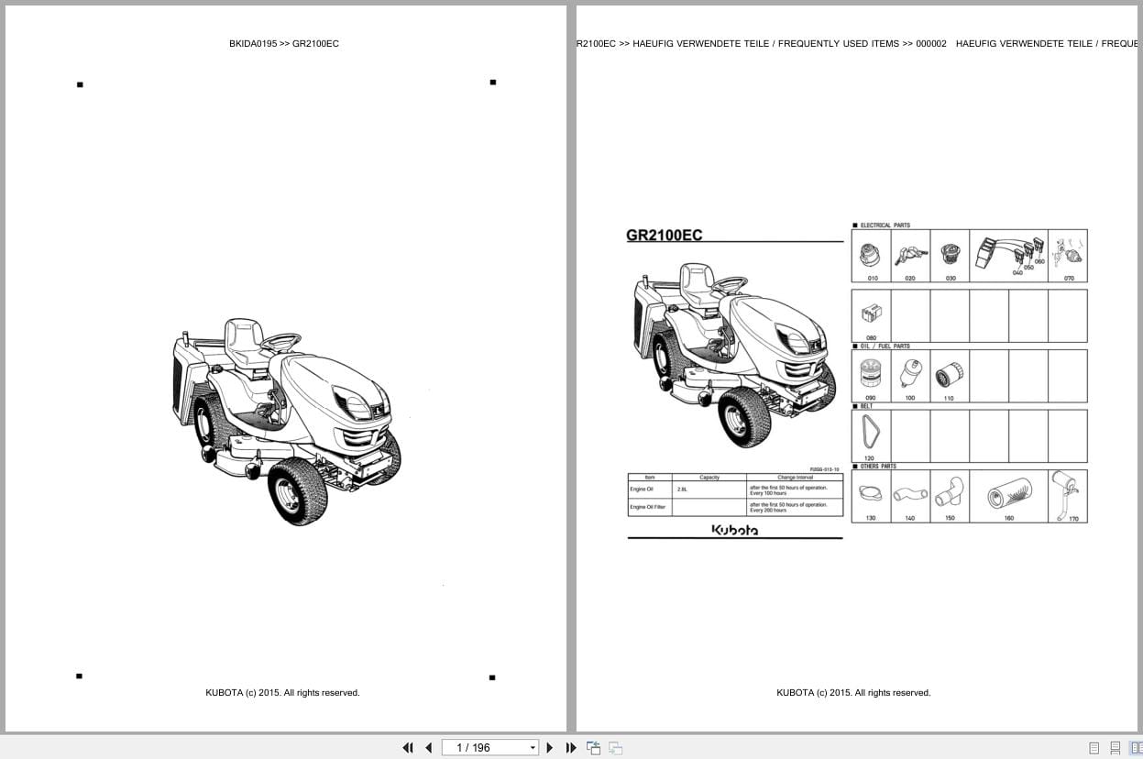1143x759 pixels.
Task: Go to the first page
Action: [x=408, y=748]
